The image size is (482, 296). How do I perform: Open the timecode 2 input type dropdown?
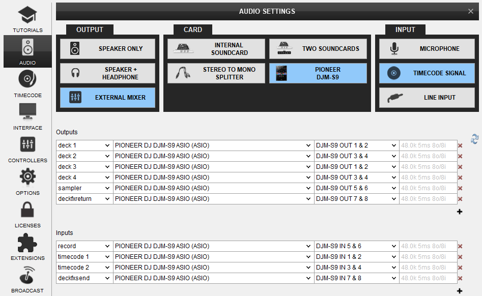(x=84, y=268)
